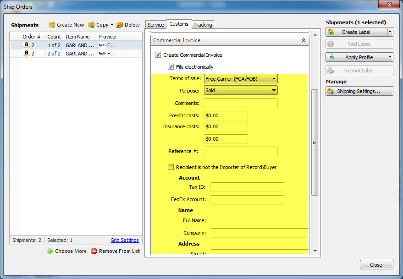This screenshot has width=403, height=279.
Task: Click the FedEx provider icon in second row
Action: pyautogui.click(x=102, y=54)
